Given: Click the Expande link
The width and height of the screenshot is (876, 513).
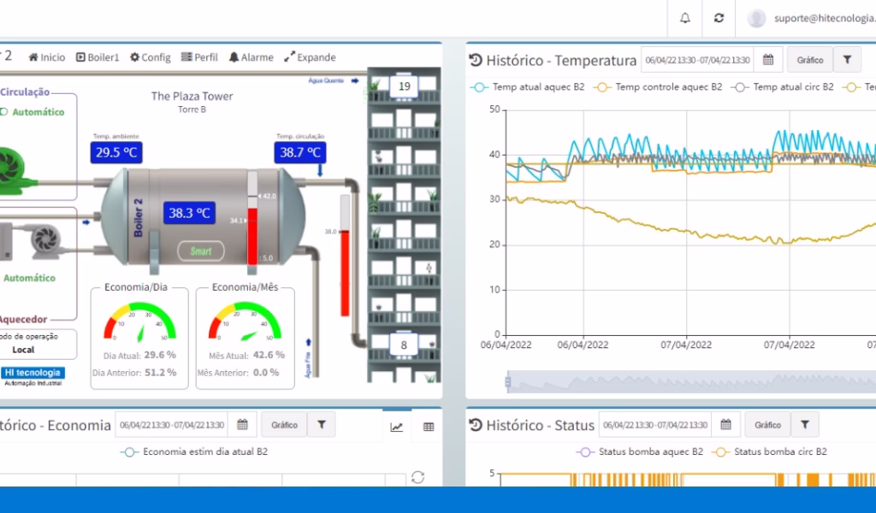Looking at the screenshot, I should (310, 57).
